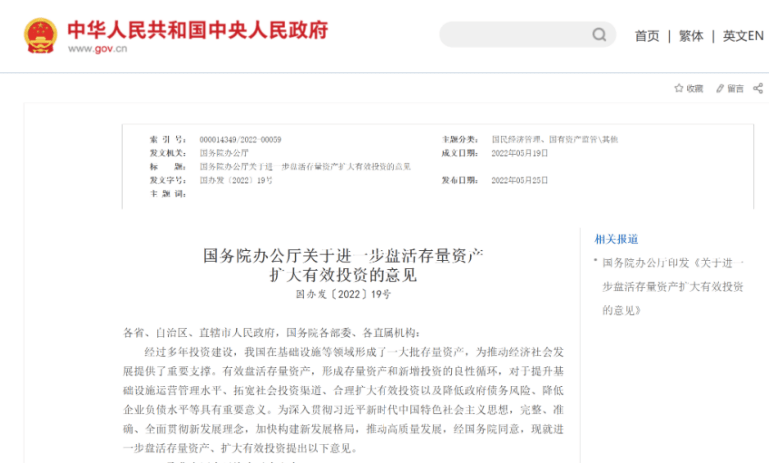Click the 发文机关 国务院办公厅 metadata value
Viewport: 769px width, 463px height.
coord(224,152)
